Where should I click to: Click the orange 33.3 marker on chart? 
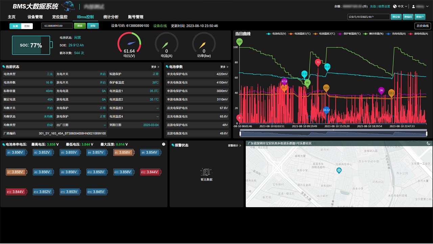391,93
